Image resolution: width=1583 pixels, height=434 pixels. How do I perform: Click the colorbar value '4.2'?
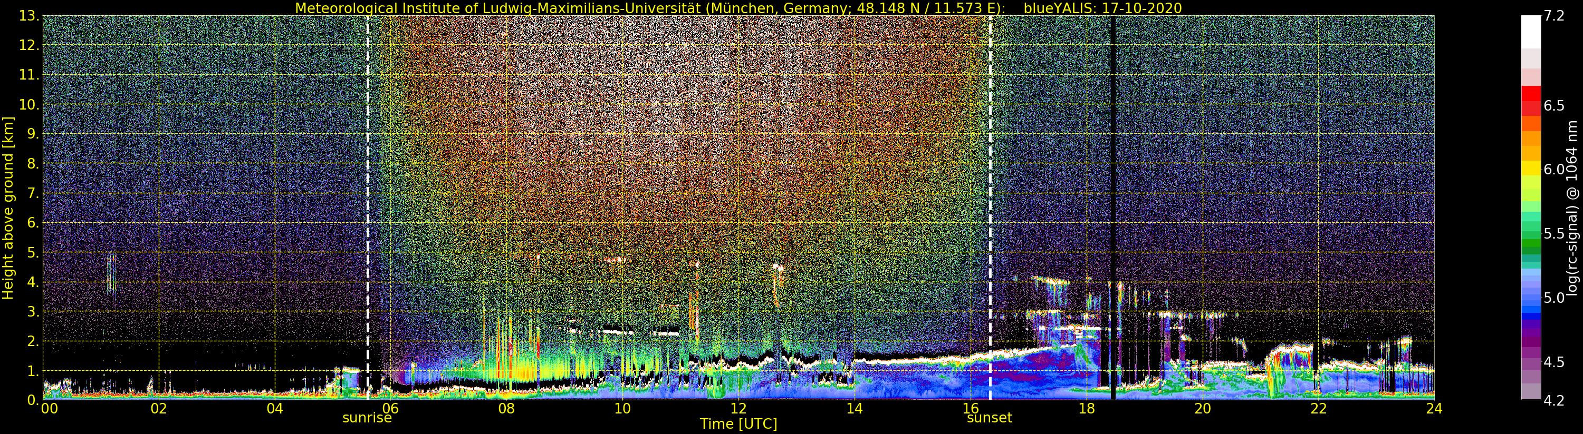1554,400
